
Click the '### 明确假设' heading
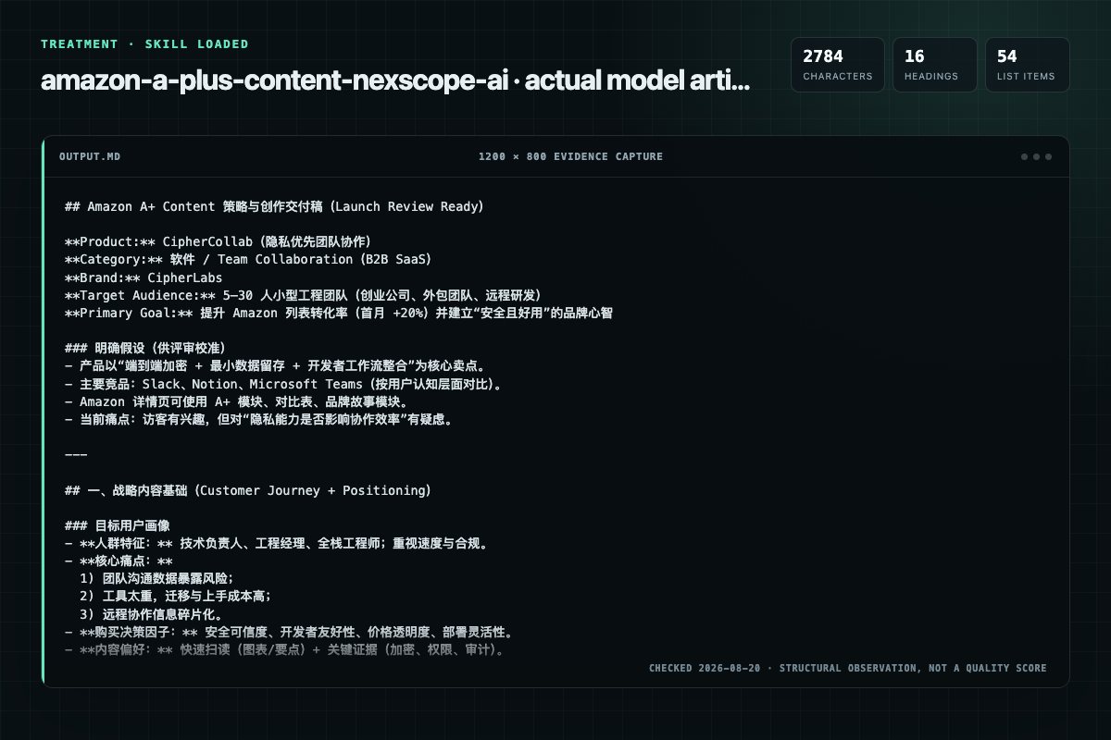click(x=145, y=349)
